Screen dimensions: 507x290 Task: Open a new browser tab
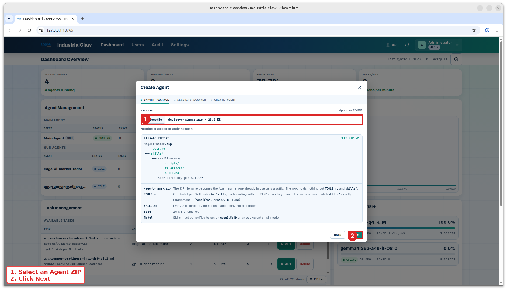82,19
